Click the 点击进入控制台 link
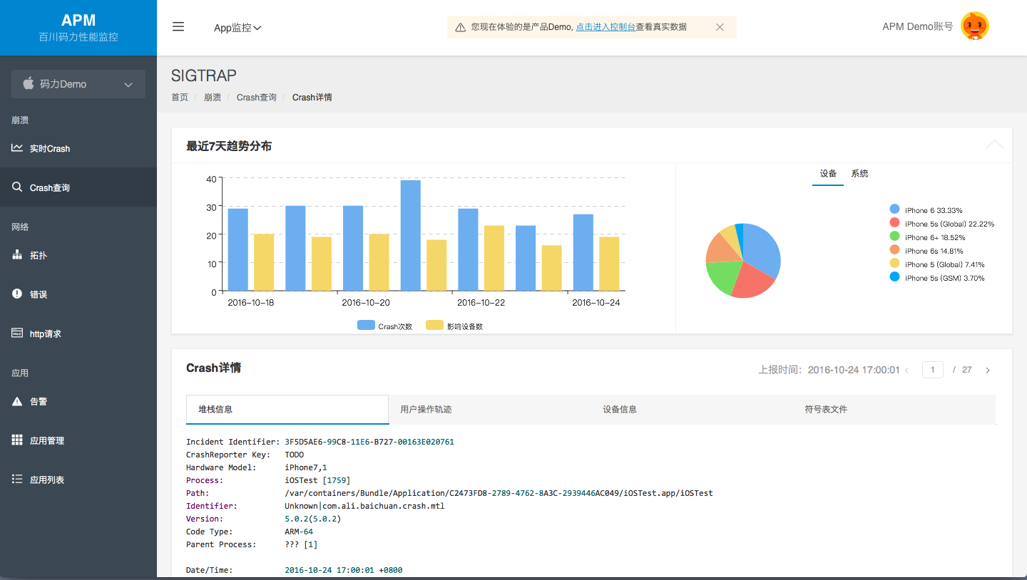1027x580 pixels. 606,27
